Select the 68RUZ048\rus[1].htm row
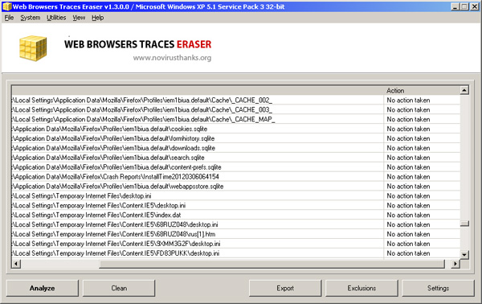Viewport: 482px width, 304px height. pyautogui.click(x=235, y=234)
